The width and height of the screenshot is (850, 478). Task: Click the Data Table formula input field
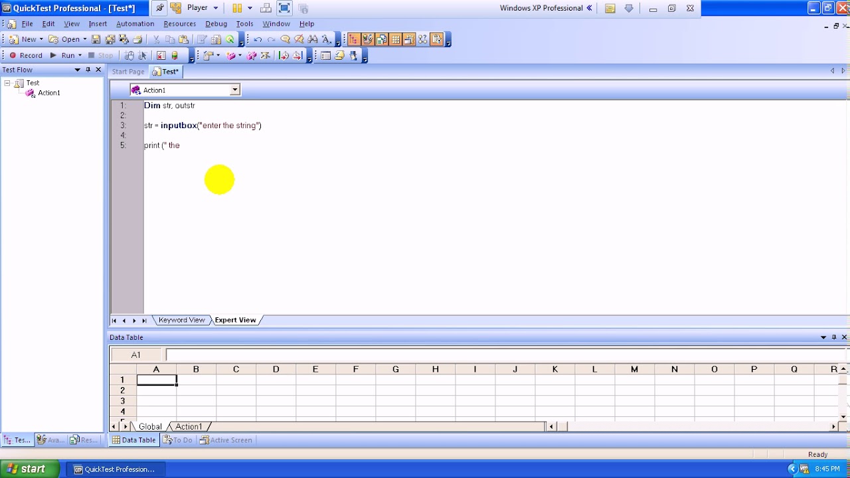tap(505, 355)
